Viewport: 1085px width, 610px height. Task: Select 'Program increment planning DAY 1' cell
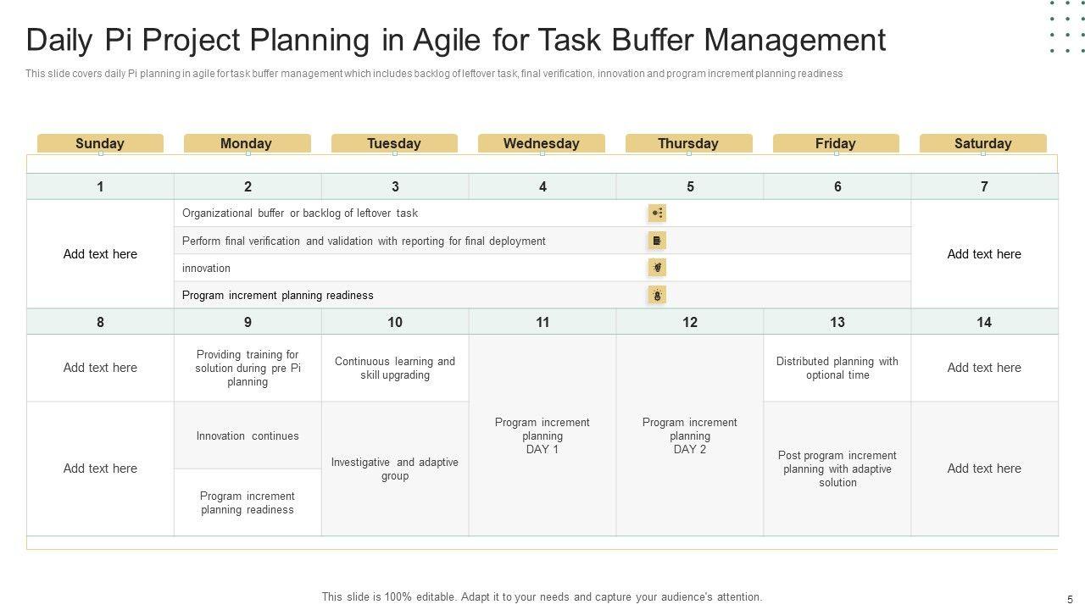pos(542,435)
